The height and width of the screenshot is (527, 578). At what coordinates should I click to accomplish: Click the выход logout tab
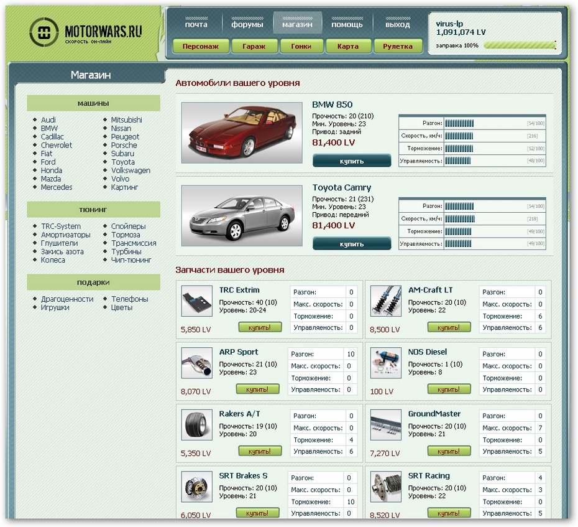[397, 23]
